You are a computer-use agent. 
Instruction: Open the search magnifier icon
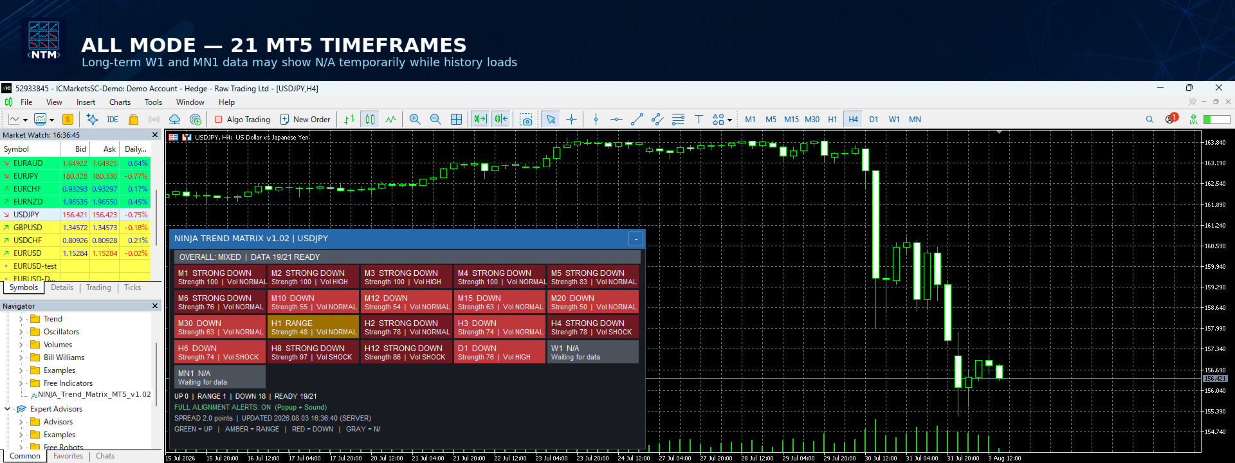click(1149, 119)
